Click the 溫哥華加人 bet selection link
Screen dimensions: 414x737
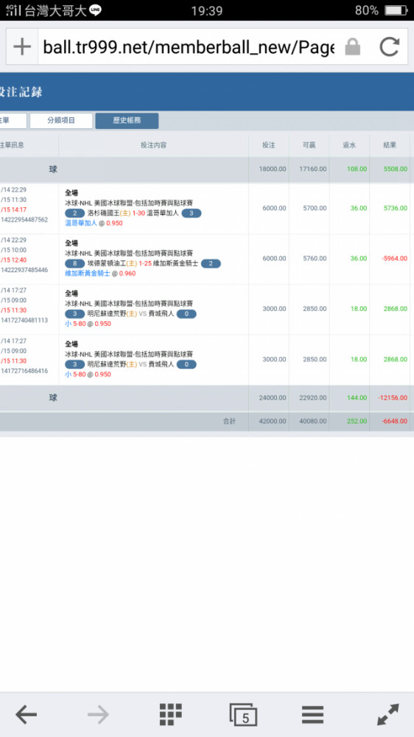[x=81, y=223]
